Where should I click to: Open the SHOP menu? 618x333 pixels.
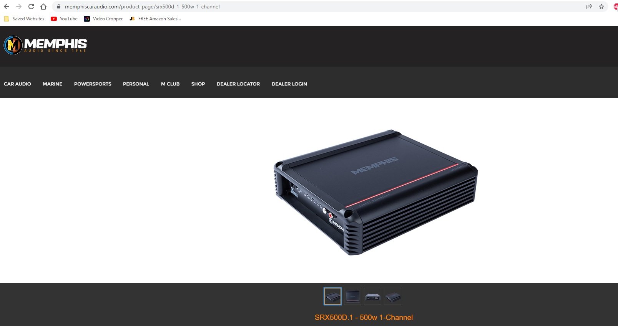point(198,84)
